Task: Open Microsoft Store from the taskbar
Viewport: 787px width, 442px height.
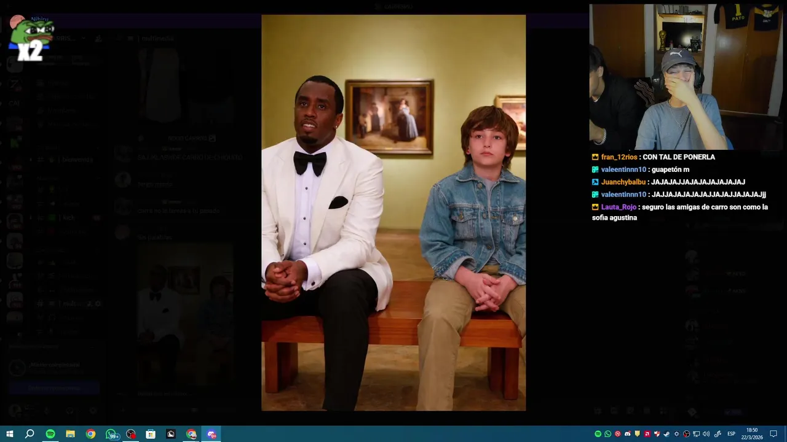Action: [x=151, y=434]
